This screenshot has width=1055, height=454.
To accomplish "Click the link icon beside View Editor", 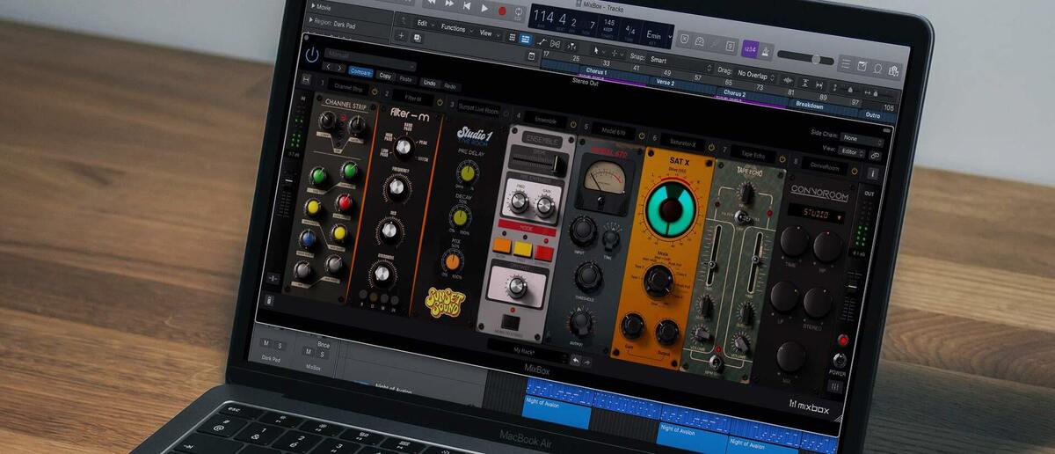I will click(876, 154).
